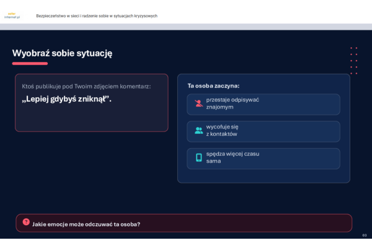Click the "Ta osoba zaczyna:" panel title
The width and height of the screenshot is (372, 248).
coord(213,86)
